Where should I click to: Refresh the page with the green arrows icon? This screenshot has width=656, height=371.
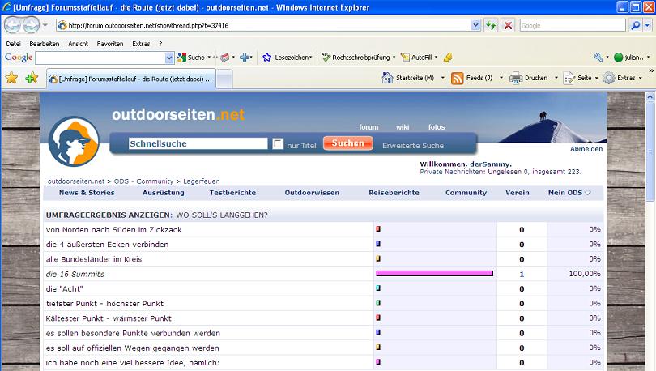491,25
